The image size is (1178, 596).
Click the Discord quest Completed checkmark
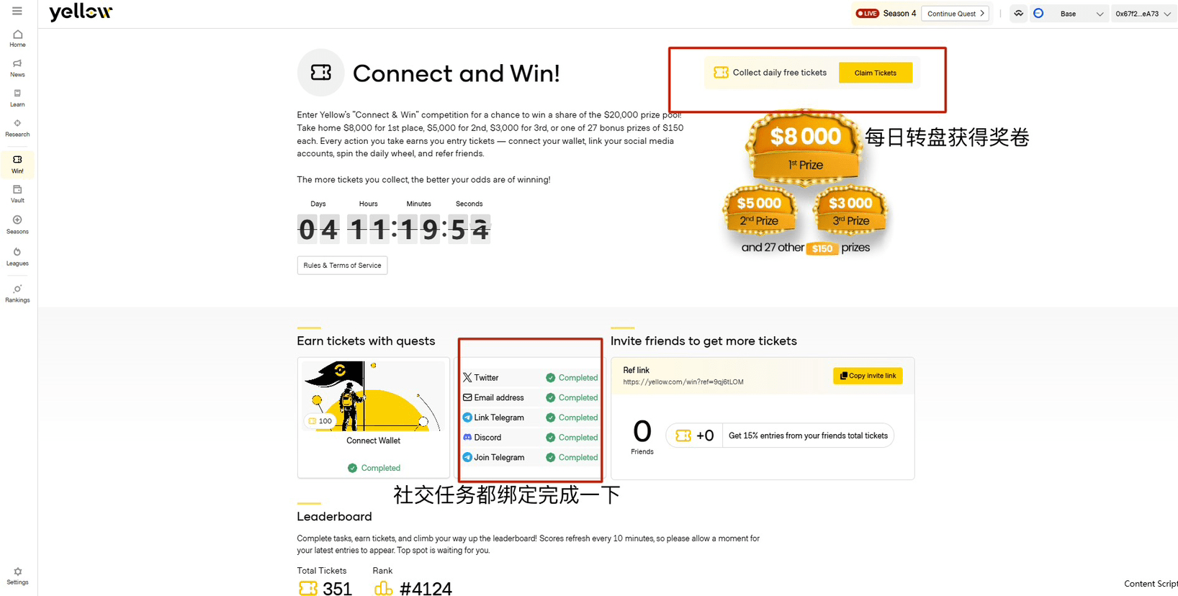[x=550, y=438]
